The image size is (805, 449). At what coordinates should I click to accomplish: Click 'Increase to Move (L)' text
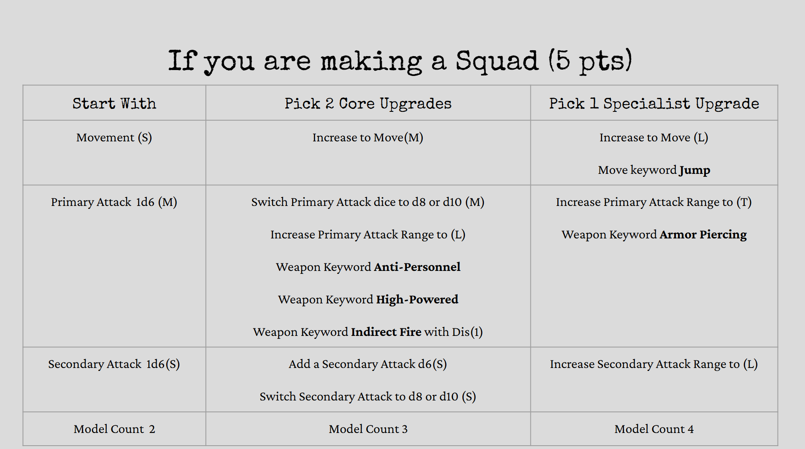[x=654, y=138]
